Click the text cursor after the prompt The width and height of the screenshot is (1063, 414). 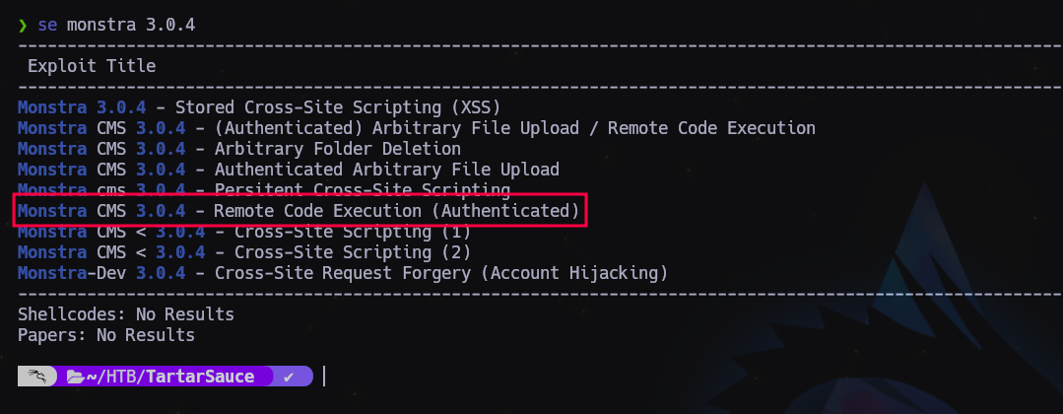click(324, 376)
